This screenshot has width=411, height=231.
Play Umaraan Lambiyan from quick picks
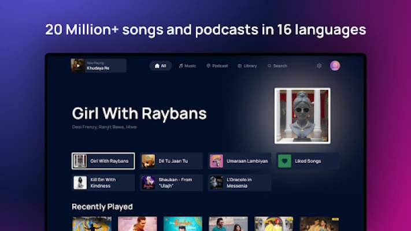[x=239, y=161]
